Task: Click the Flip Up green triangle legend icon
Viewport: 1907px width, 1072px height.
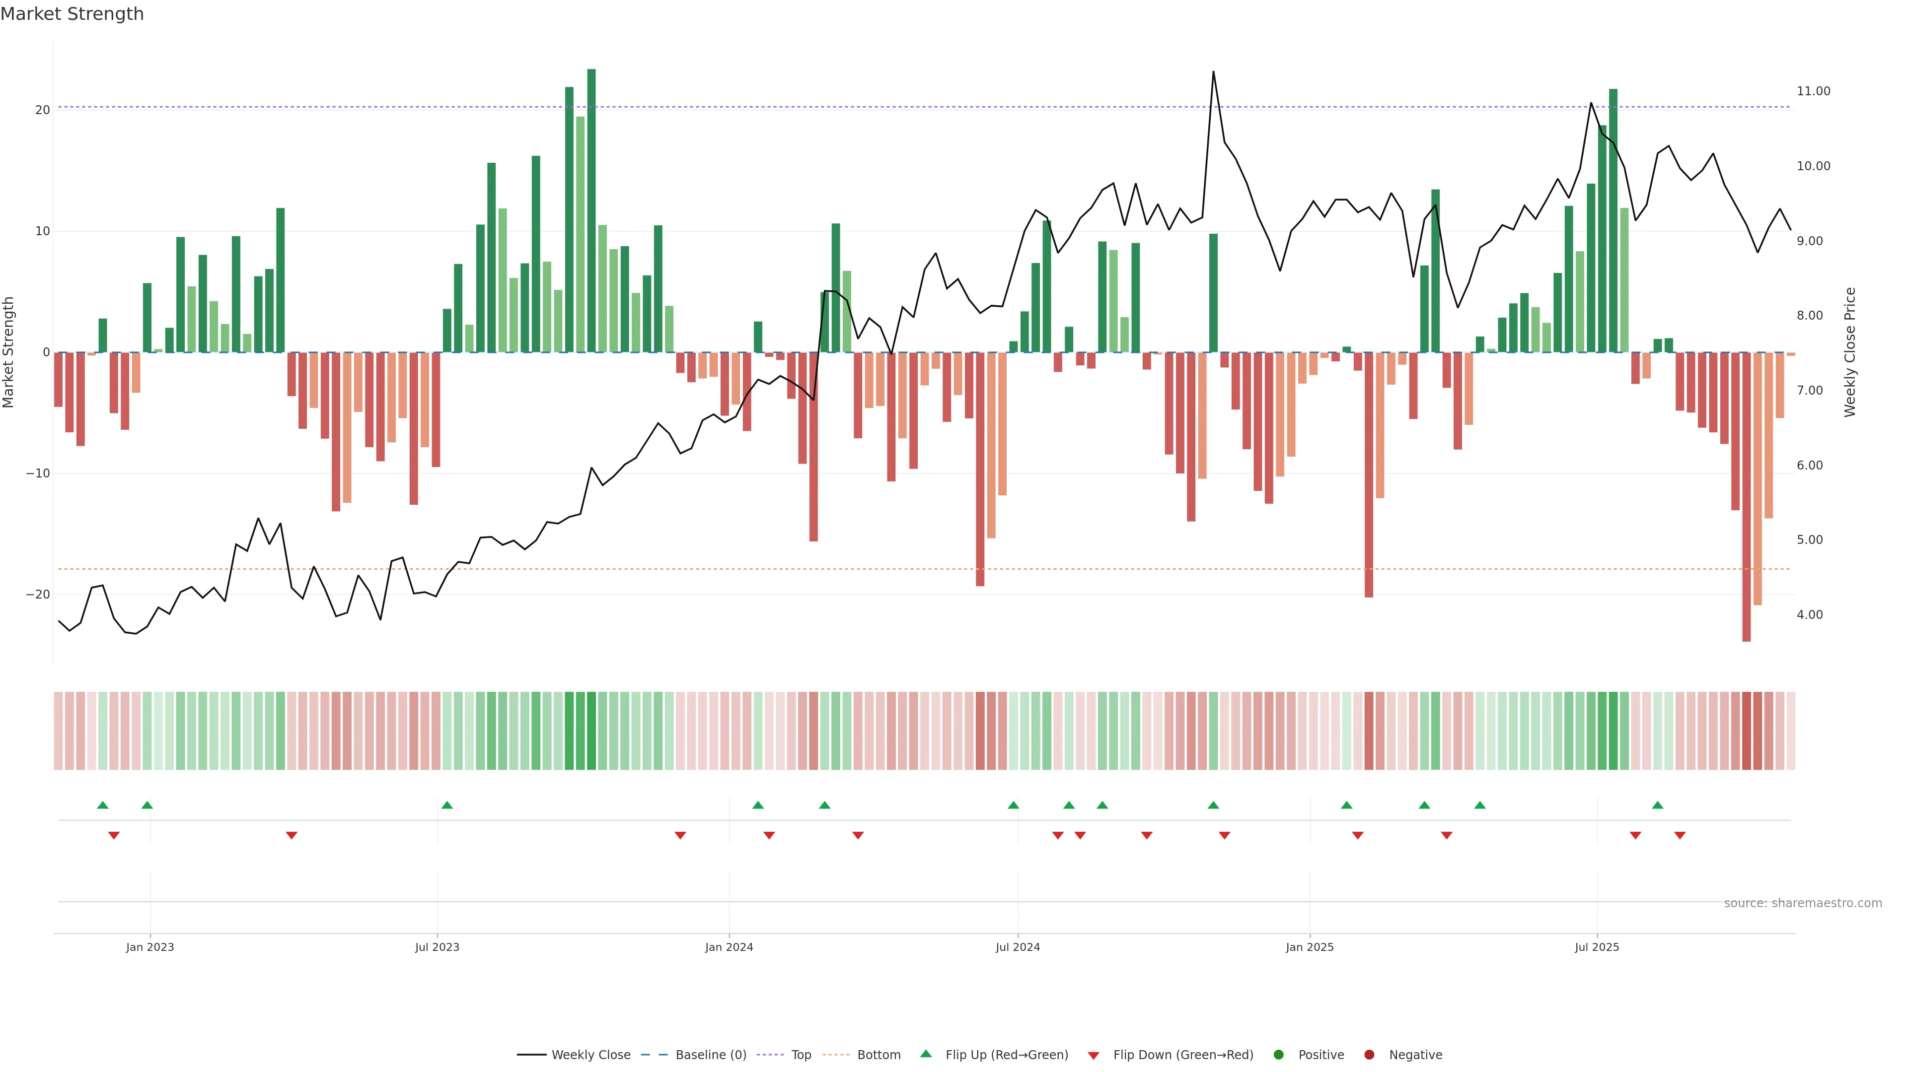Action: click(925, 1054)
